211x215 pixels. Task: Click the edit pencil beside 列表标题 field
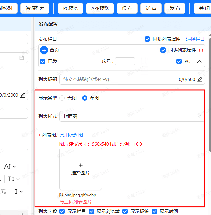pos(200,79)
